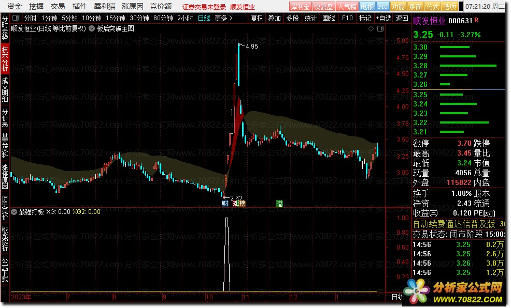Click the 公式 button
The image size is (511, 308).
coord(433,7)
